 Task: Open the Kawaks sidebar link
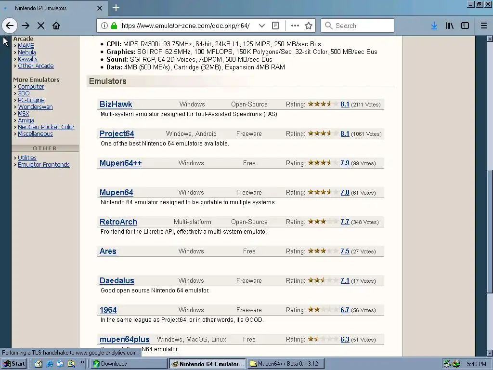point(27,59)
